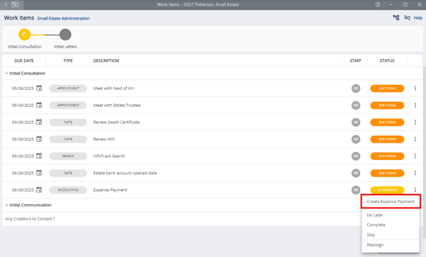Click question mark help icon in title bar
426x257 pixels.
point(378,4)
